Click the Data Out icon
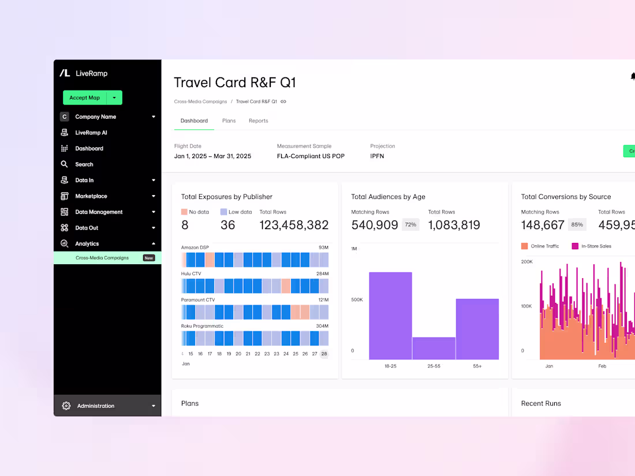This screenshot has width=635, height=476. 65,228
